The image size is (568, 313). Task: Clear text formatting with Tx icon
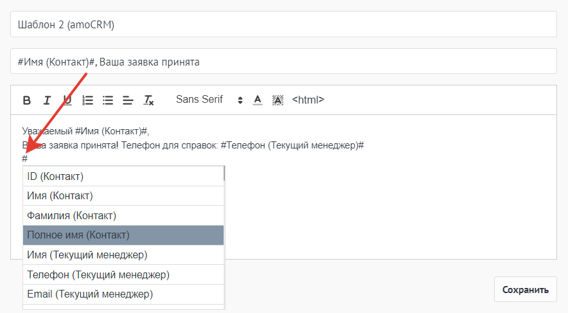coord(148,100)
